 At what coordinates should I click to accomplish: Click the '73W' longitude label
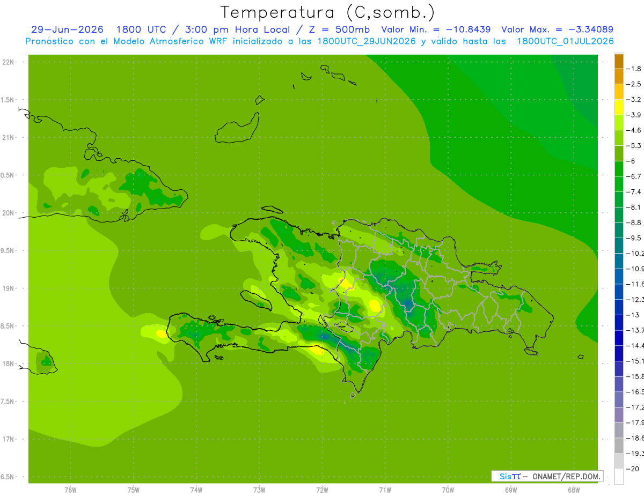tap(259, 490)
